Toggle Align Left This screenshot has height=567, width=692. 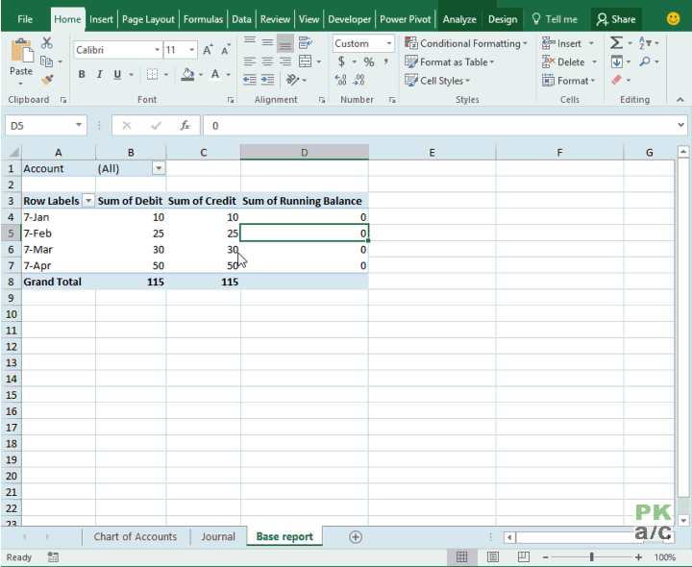coord(250,62)
